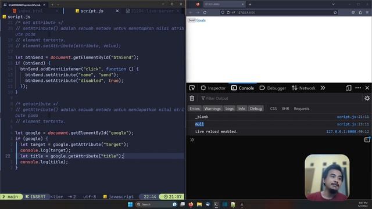Screen dimensions: 372x209
Task: Toggle the Warnings filter in console
Action: coord(212,109)
